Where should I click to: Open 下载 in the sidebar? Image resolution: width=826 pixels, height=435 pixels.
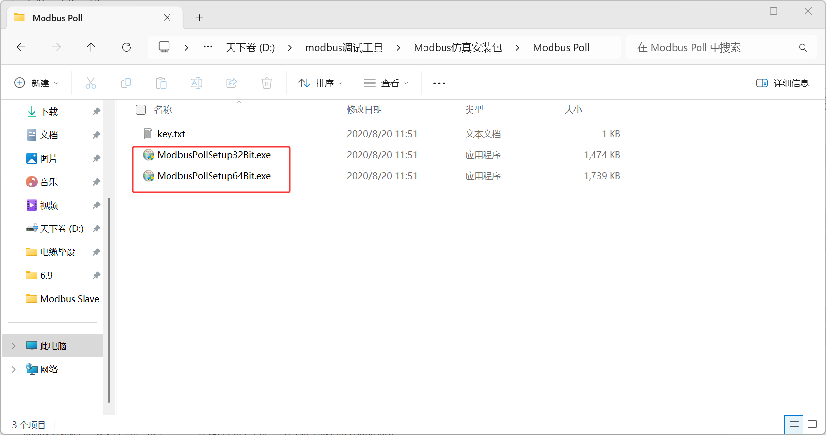[x=49, y=111]
